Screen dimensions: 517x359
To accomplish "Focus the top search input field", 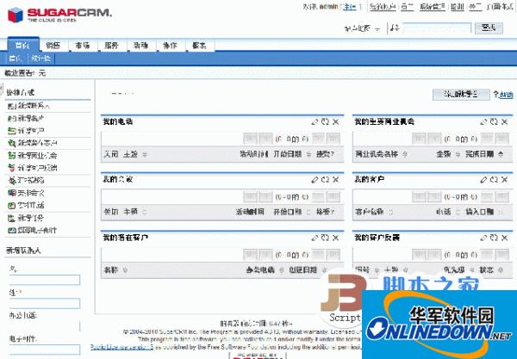I will pyautogui.click(x=437, y=28).
